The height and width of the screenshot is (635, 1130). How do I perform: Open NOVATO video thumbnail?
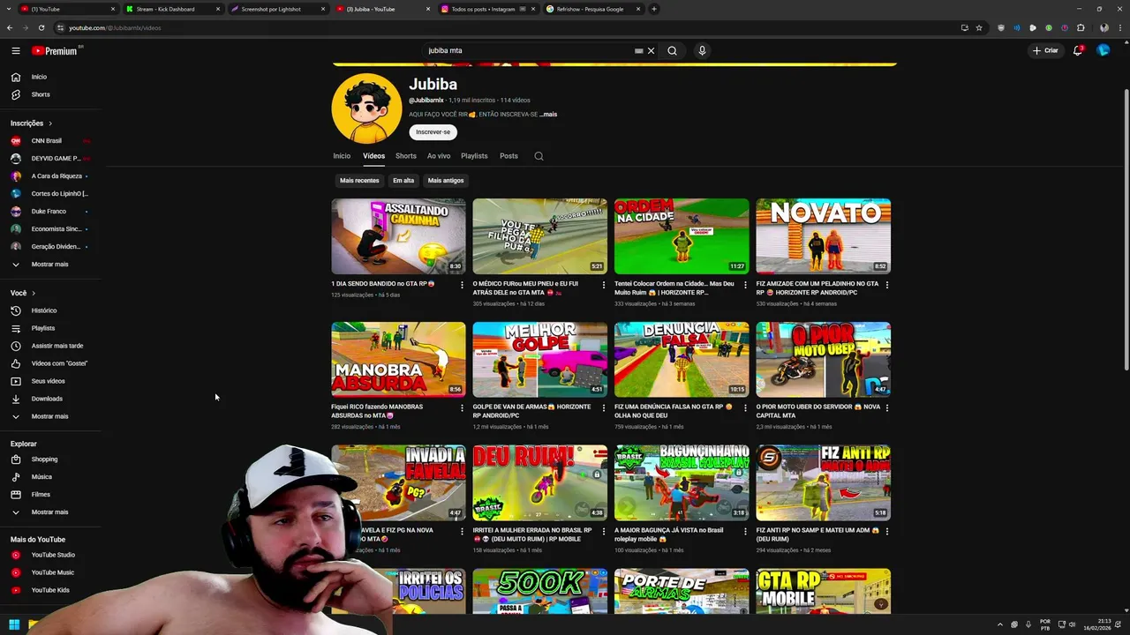(823, 236)
